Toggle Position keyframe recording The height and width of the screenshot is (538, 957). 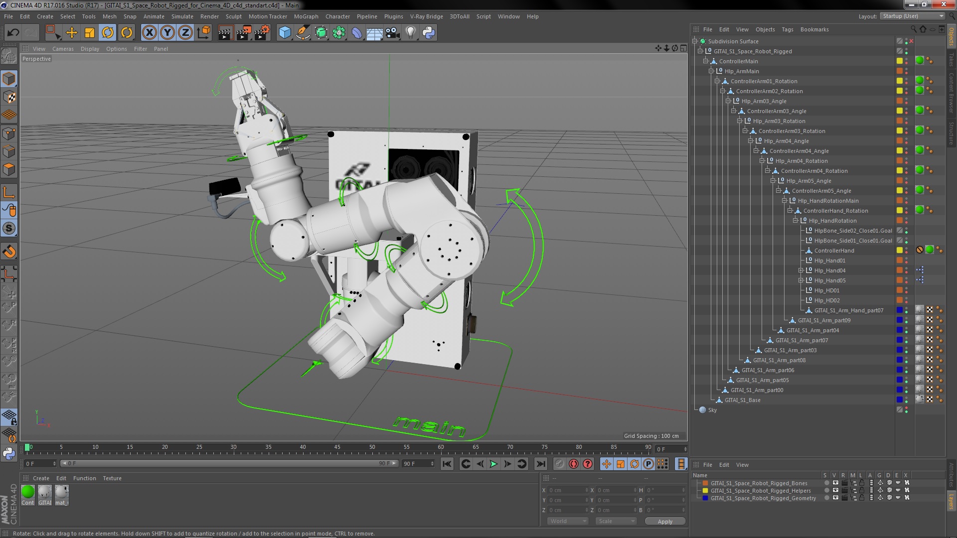click(x=607, y=464)
